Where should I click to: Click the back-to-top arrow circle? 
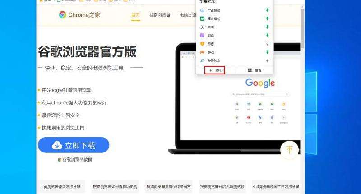click(289, 150)
